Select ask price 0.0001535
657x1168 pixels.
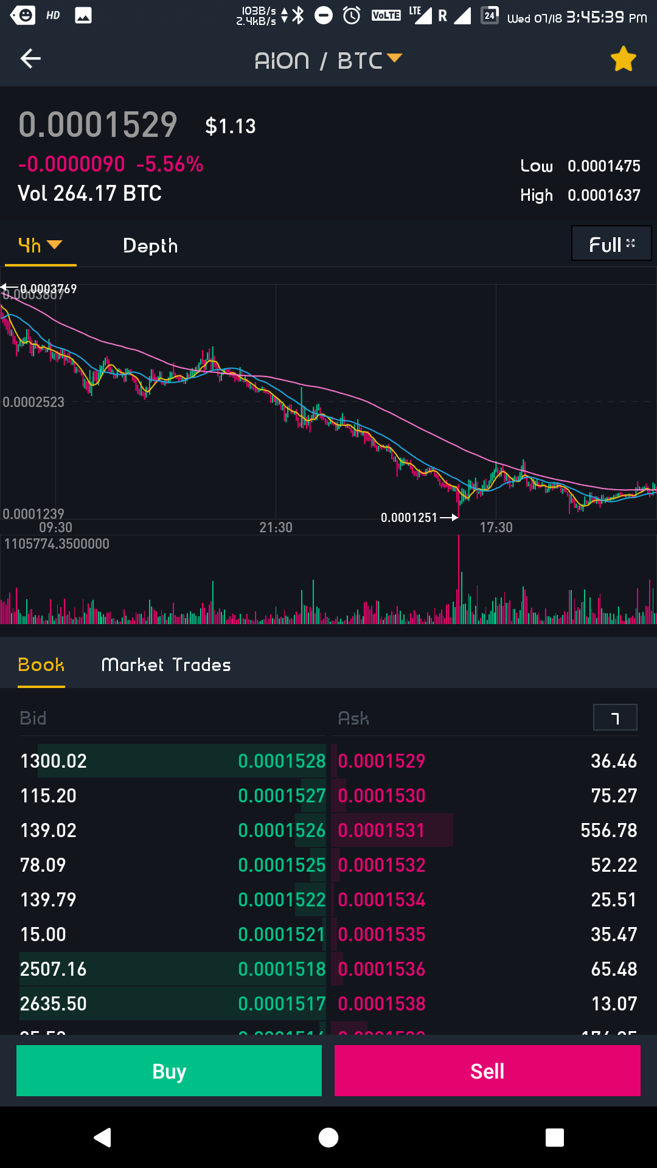(x=381, y=934)
